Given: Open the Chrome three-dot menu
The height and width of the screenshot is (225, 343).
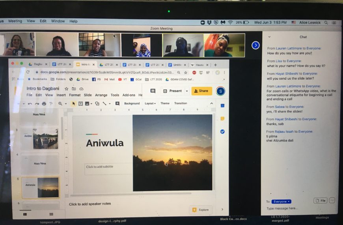Looking at the screenshot, I should pos(224,73).
